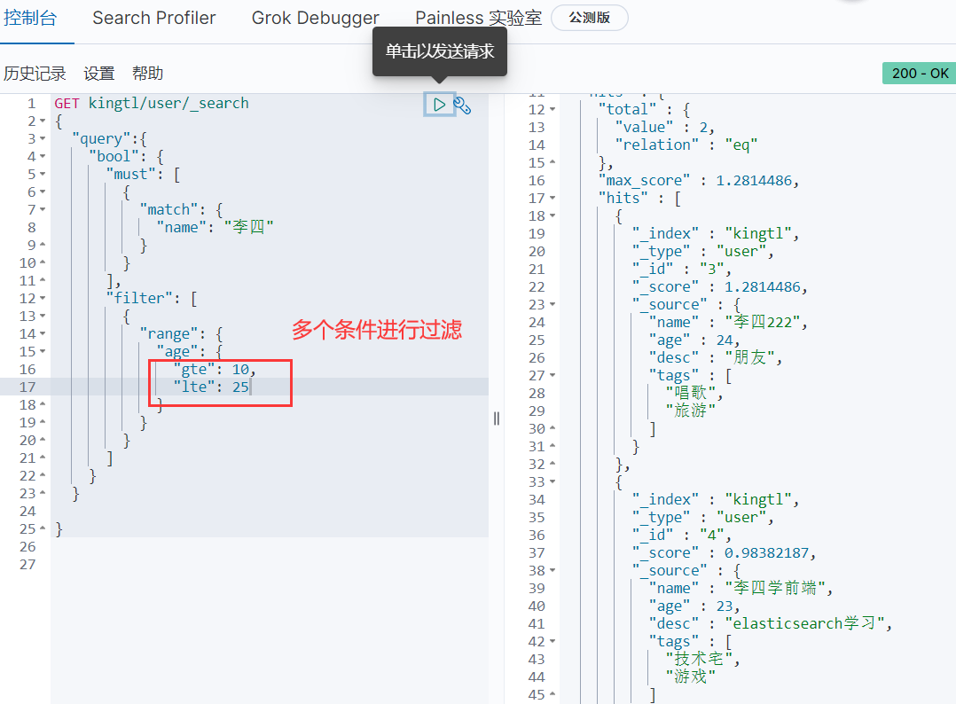Screen dimensions: 956x704
Task: Fold the response "total" object on line 12
Action: coord(553,110)
